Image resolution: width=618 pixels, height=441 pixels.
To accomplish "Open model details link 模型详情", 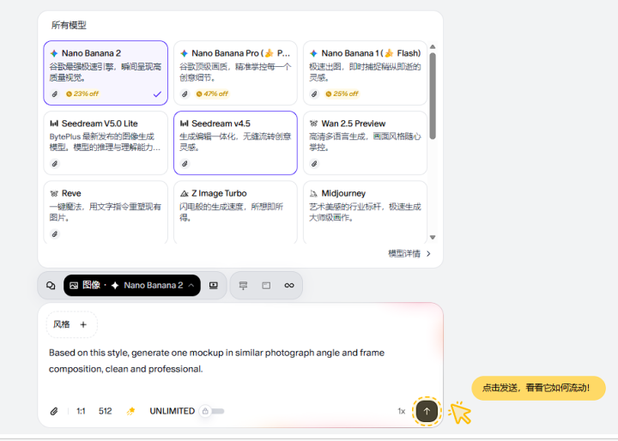I will coord(409,253).
